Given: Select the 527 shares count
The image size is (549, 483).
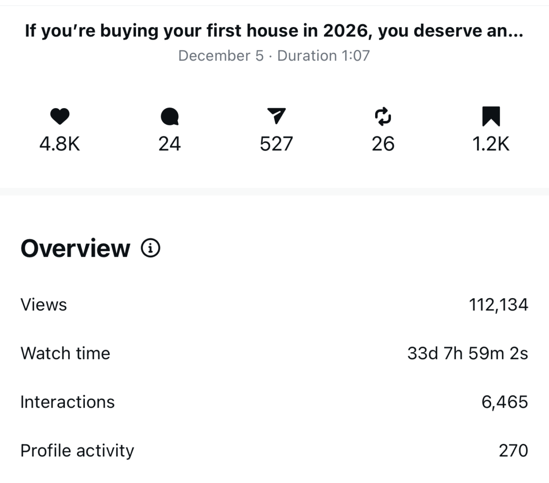Looking at the screenshot, I should point(276,144).
